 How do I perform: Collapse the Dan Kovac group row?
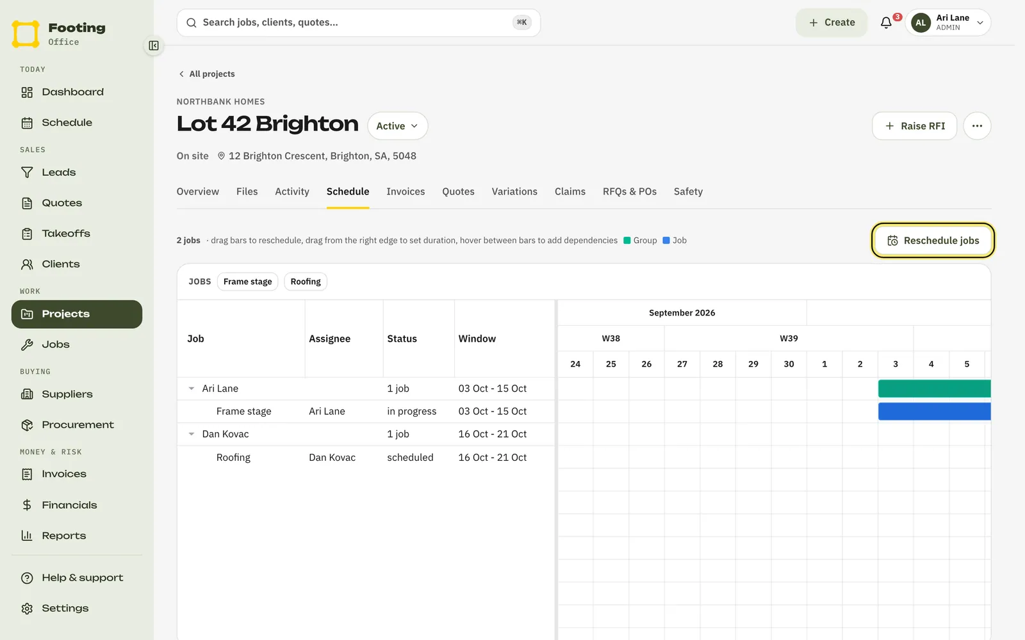coord(192,434)
